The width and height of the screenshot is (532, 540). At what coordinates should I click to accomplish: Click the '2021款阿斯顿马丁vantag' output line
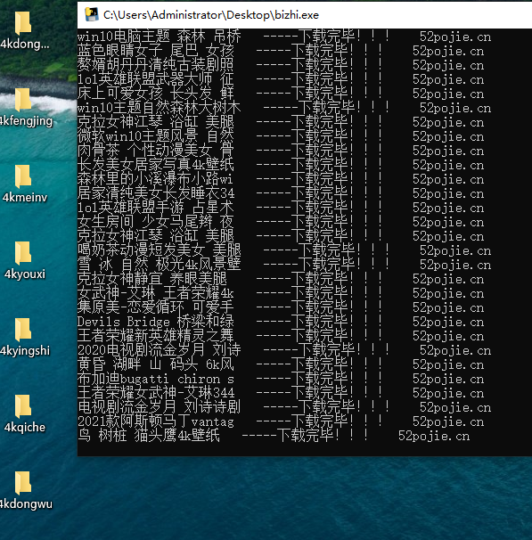pyautogui.click(x=281, y=421)
